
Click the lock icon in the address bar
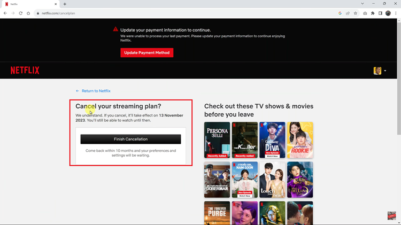coord(38,13)
